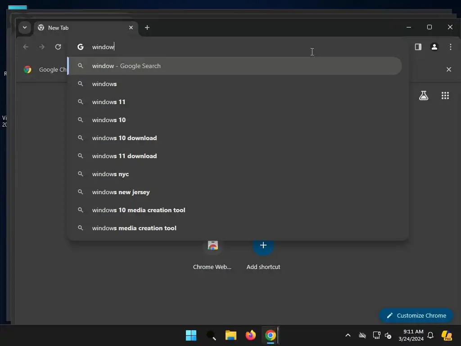Open the Windows Start menu
Image resolution: width=461 pixels, height=346 pixels.
191,335
